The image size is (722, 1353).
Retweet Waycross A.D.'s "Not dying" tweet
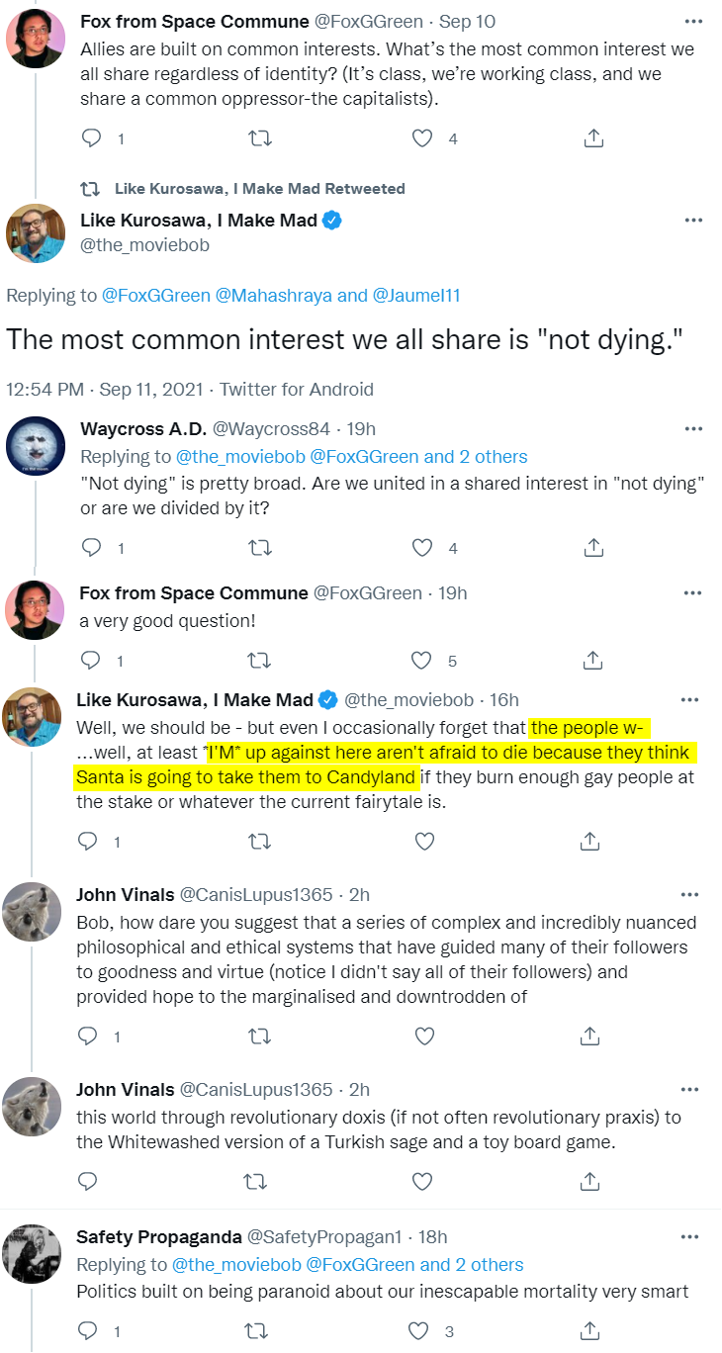click(259, 547)
